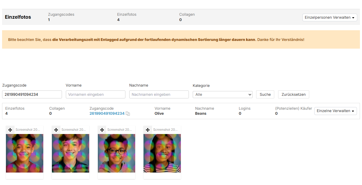Click the orange Verarbeitungszeit notice text

156,39
